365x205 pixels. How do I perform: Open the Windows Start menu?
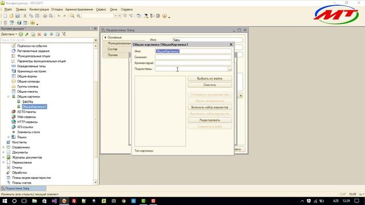[5, 201]
